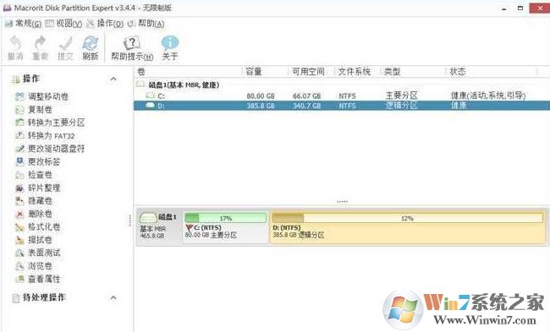Open 查看属性 properties operation
Screen dimensions: 550x332
click(x=38, y=279)
